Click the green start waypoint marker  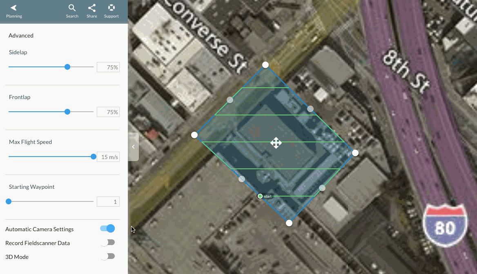260,196
